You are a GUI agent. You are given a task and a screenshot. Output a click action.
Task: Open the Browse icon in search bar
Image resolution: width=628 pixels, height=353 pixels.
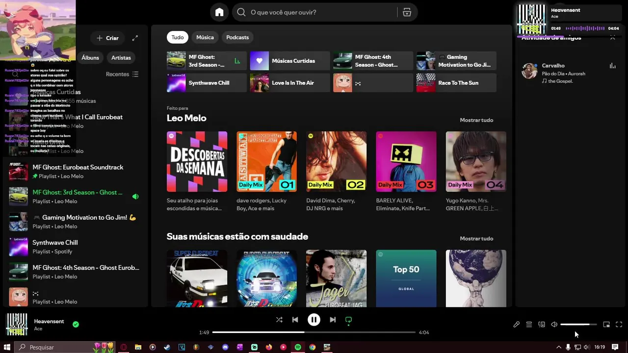point(407,12)
